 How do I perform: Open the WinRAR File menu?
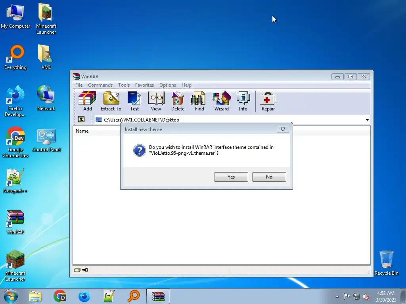(x=79, y=85)
